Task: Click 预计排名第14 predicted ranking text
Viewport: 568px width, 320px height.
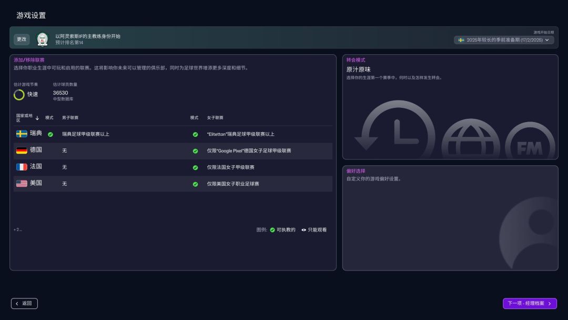Action: point(69,43)
